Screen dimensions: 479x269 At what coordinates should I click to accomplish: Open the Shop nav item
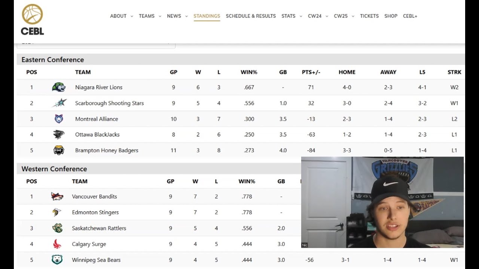pyautogui.click(x=391, y=16)
